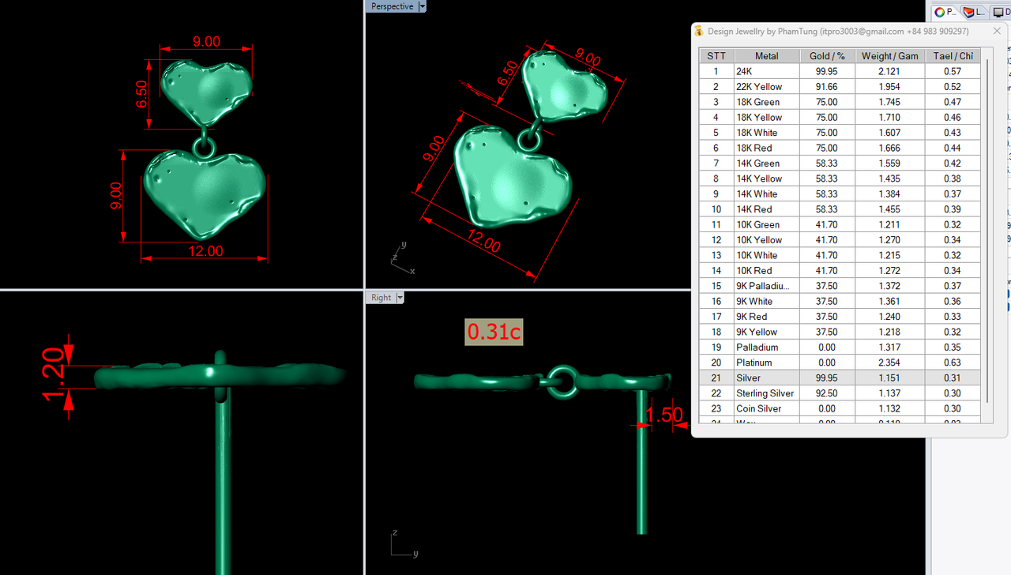Viewport: 1011px width, 575px height.
Task: Select the Sterling Silver row
Action: click(840, 393)
